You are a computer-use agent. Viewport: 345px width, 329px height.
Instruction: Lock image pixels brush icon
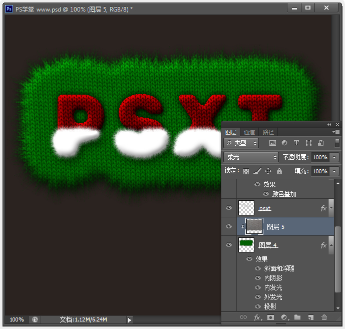[x=257, y=171]
